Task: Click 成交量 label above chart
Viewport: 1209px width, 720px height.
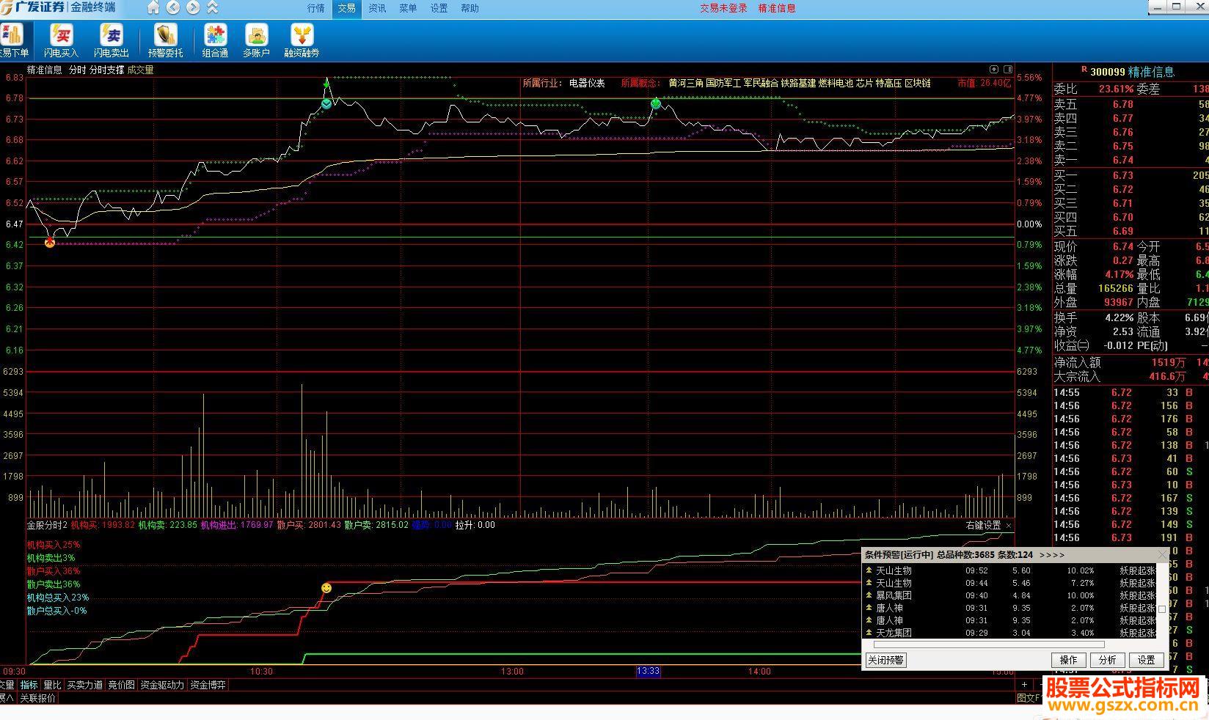Action: [140, 70]
